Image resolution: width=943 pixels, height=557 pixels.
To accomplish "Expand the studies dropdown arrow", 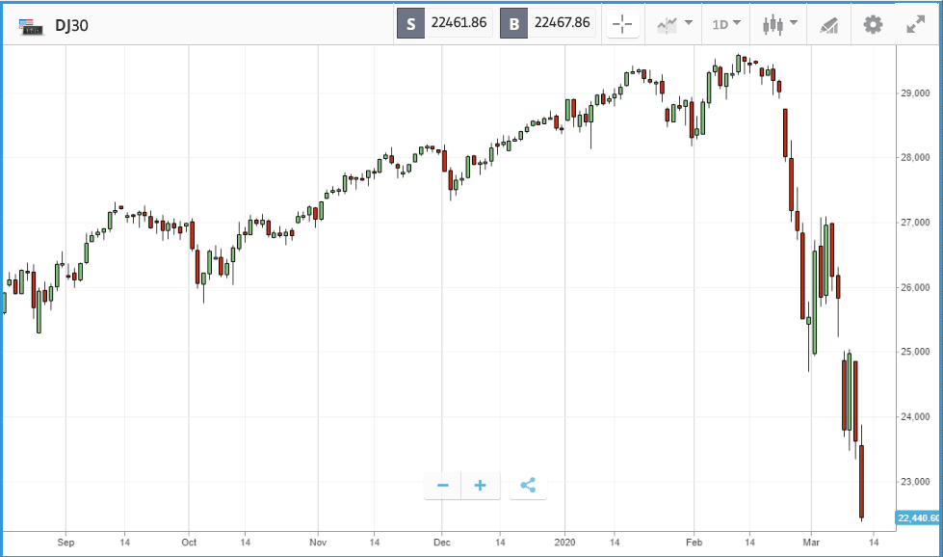I will pos(689,23).
